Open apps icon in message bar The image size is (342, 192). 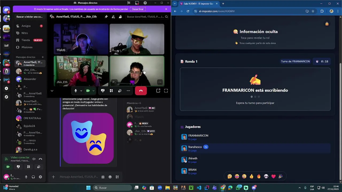point(117,177)
